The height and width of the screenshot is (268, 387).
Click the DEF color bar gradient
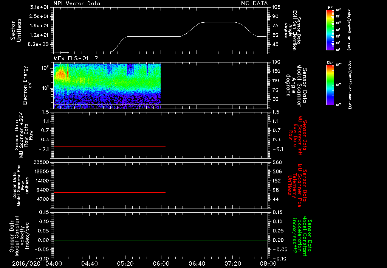tap(330, 85)
